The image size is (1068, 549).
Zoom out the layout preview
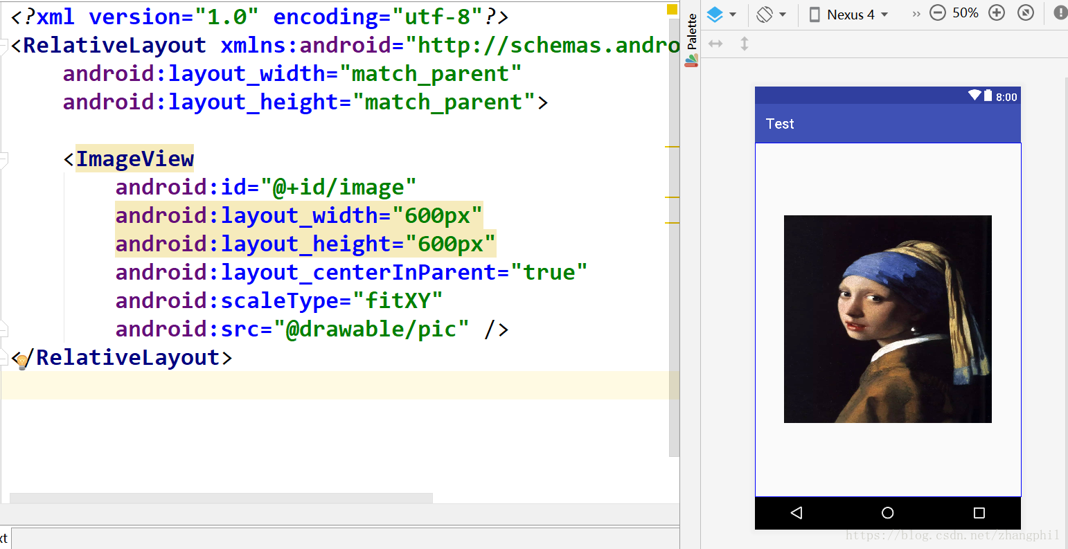pos(937,13)
